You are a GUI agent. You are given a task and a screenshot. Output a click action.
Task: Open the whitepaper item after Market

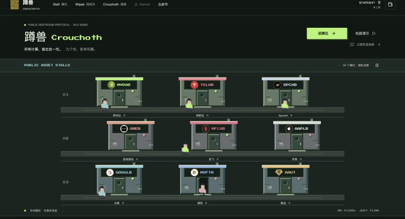click(163, 4)
